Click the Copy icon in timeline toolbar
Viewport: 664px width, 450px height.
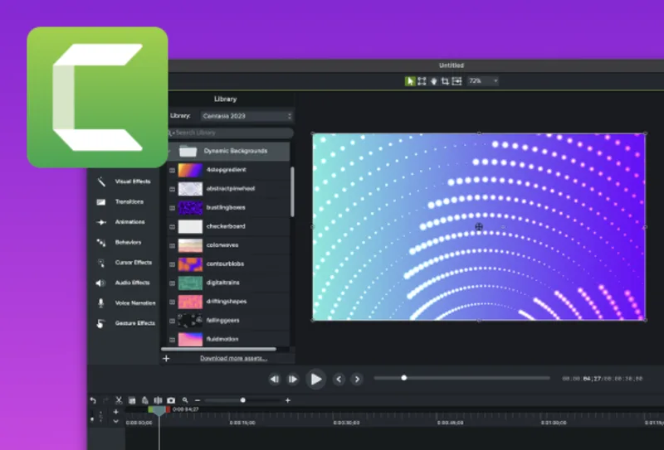[132, 400]
